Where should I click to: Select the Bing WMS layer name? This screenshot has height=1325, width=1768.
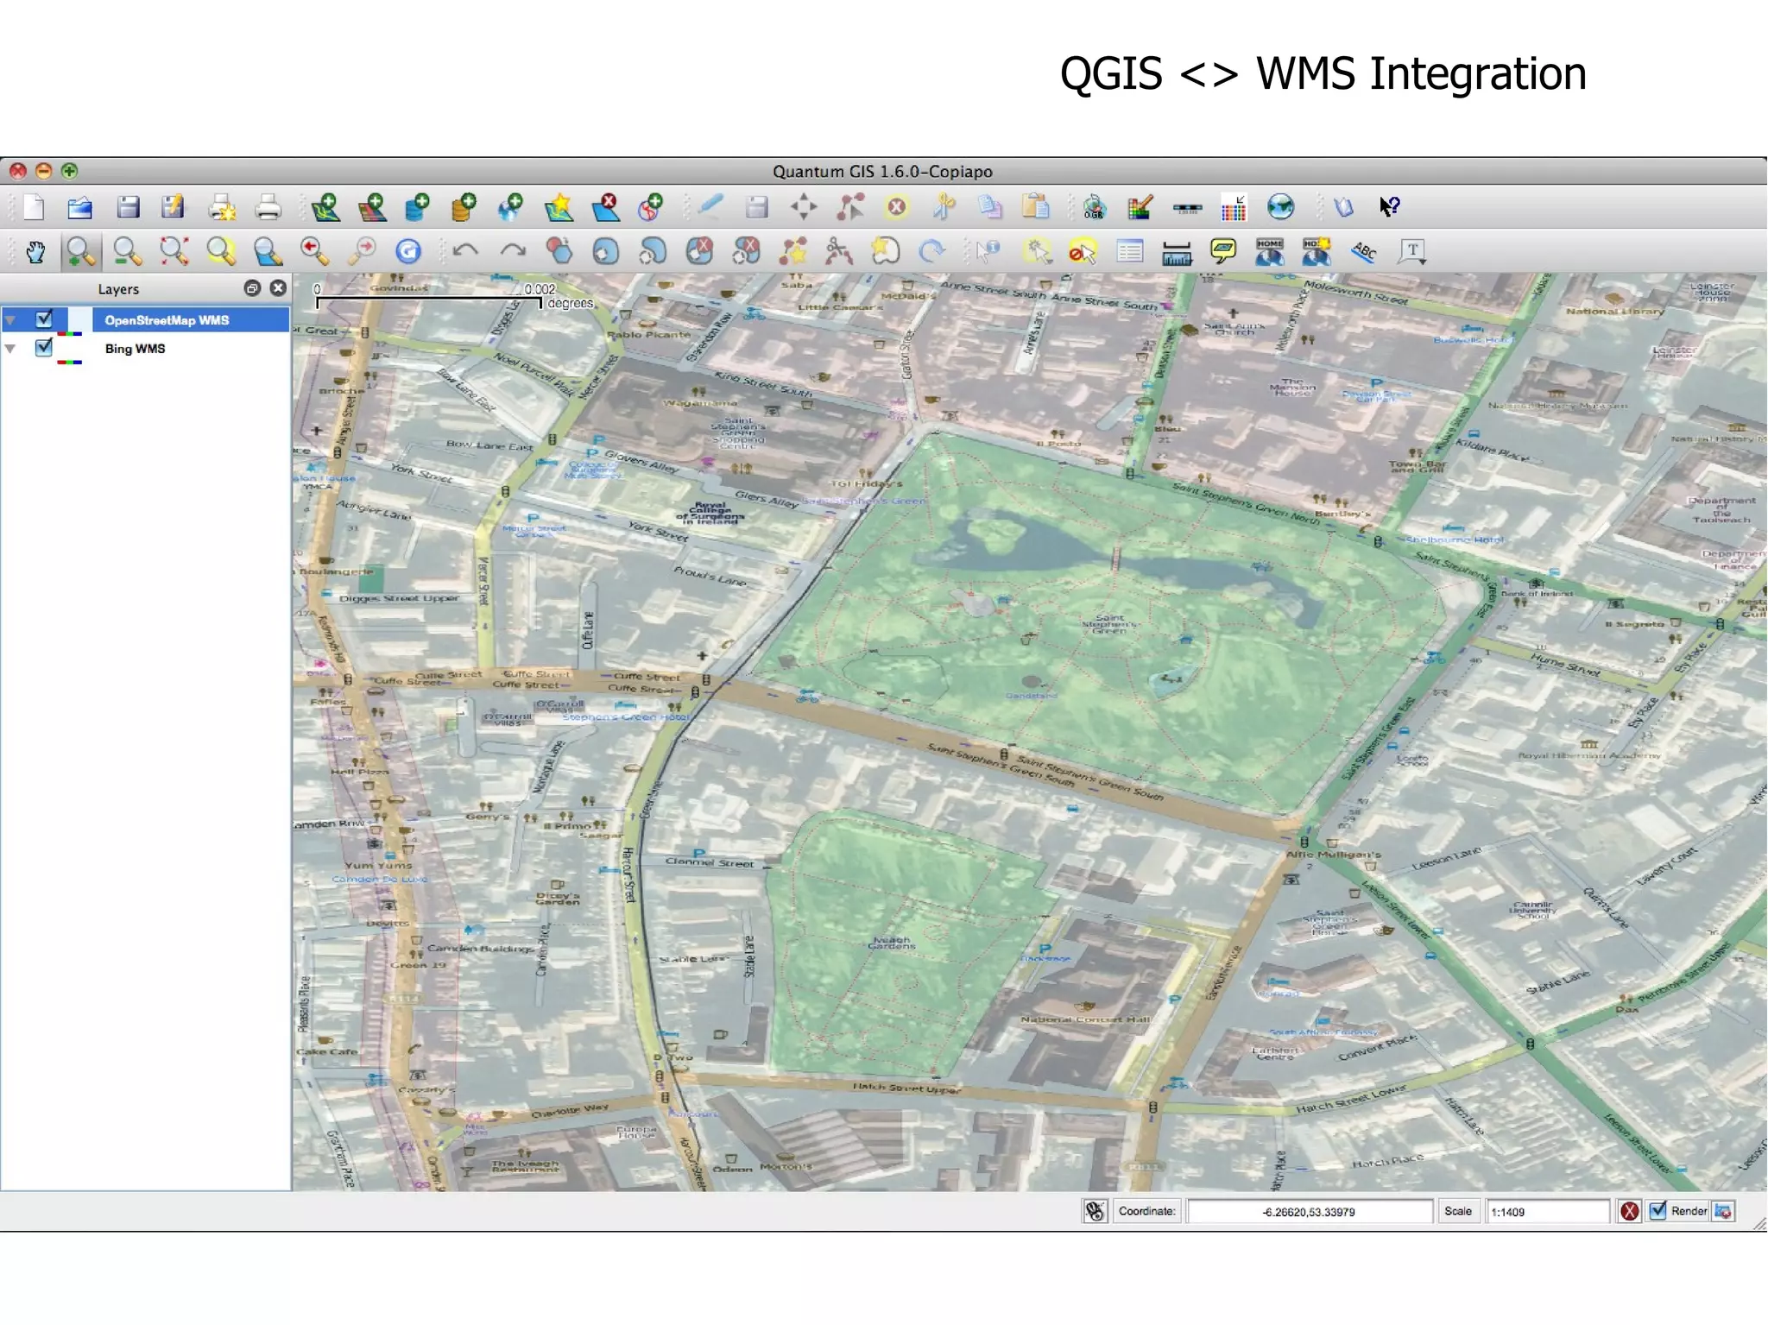(135, 349)
